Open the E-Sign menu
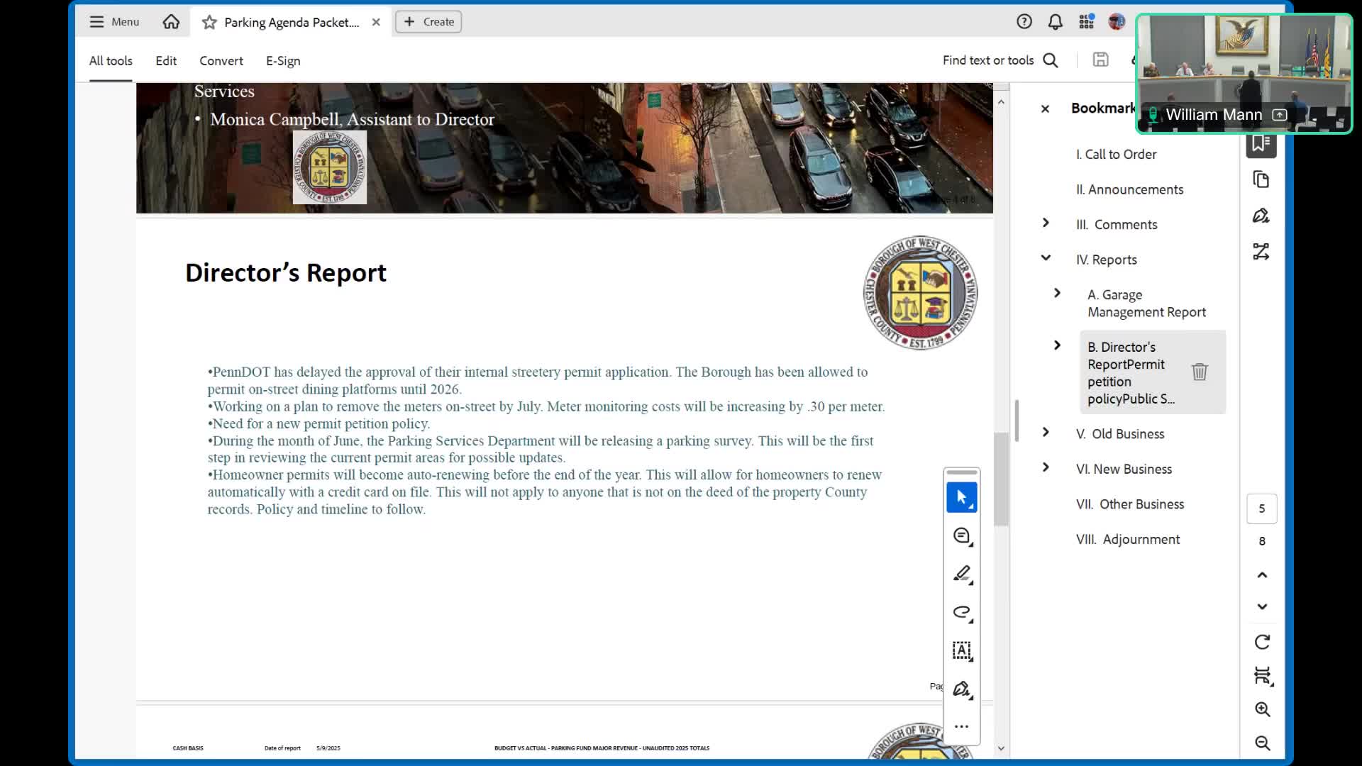1362x766 pixels. pos(283,61)
